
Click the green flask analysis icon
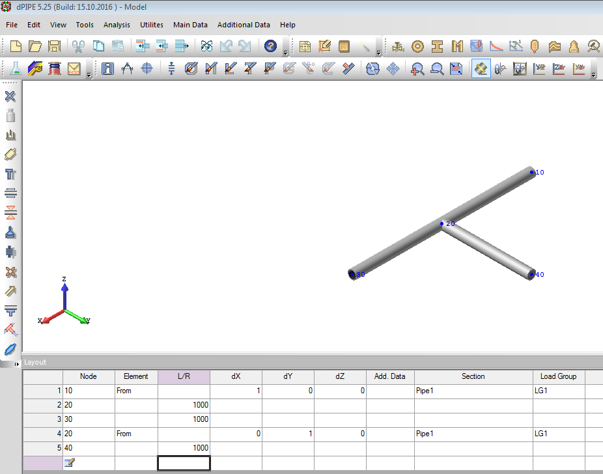coord(16,68)
